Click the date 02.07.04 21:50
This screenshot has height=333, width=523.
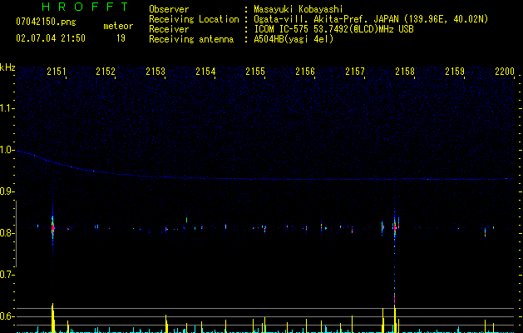[x=51, y=38]
